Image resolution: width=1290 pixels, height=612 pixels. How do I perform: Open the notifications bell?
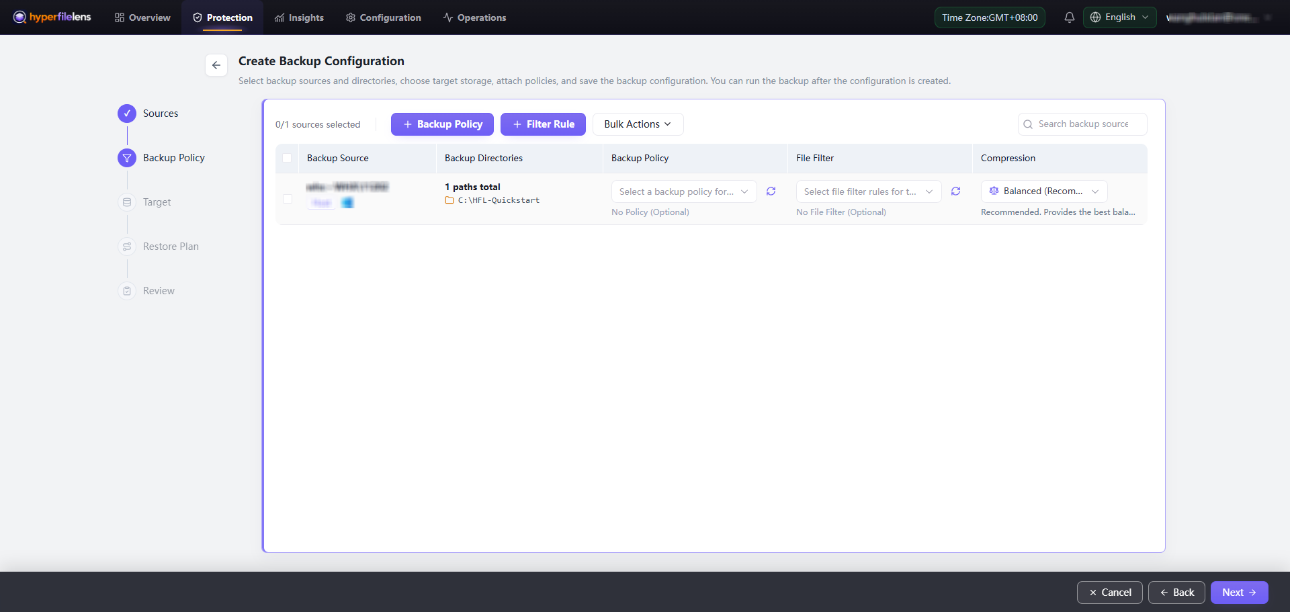click(x=1069, y=17)
